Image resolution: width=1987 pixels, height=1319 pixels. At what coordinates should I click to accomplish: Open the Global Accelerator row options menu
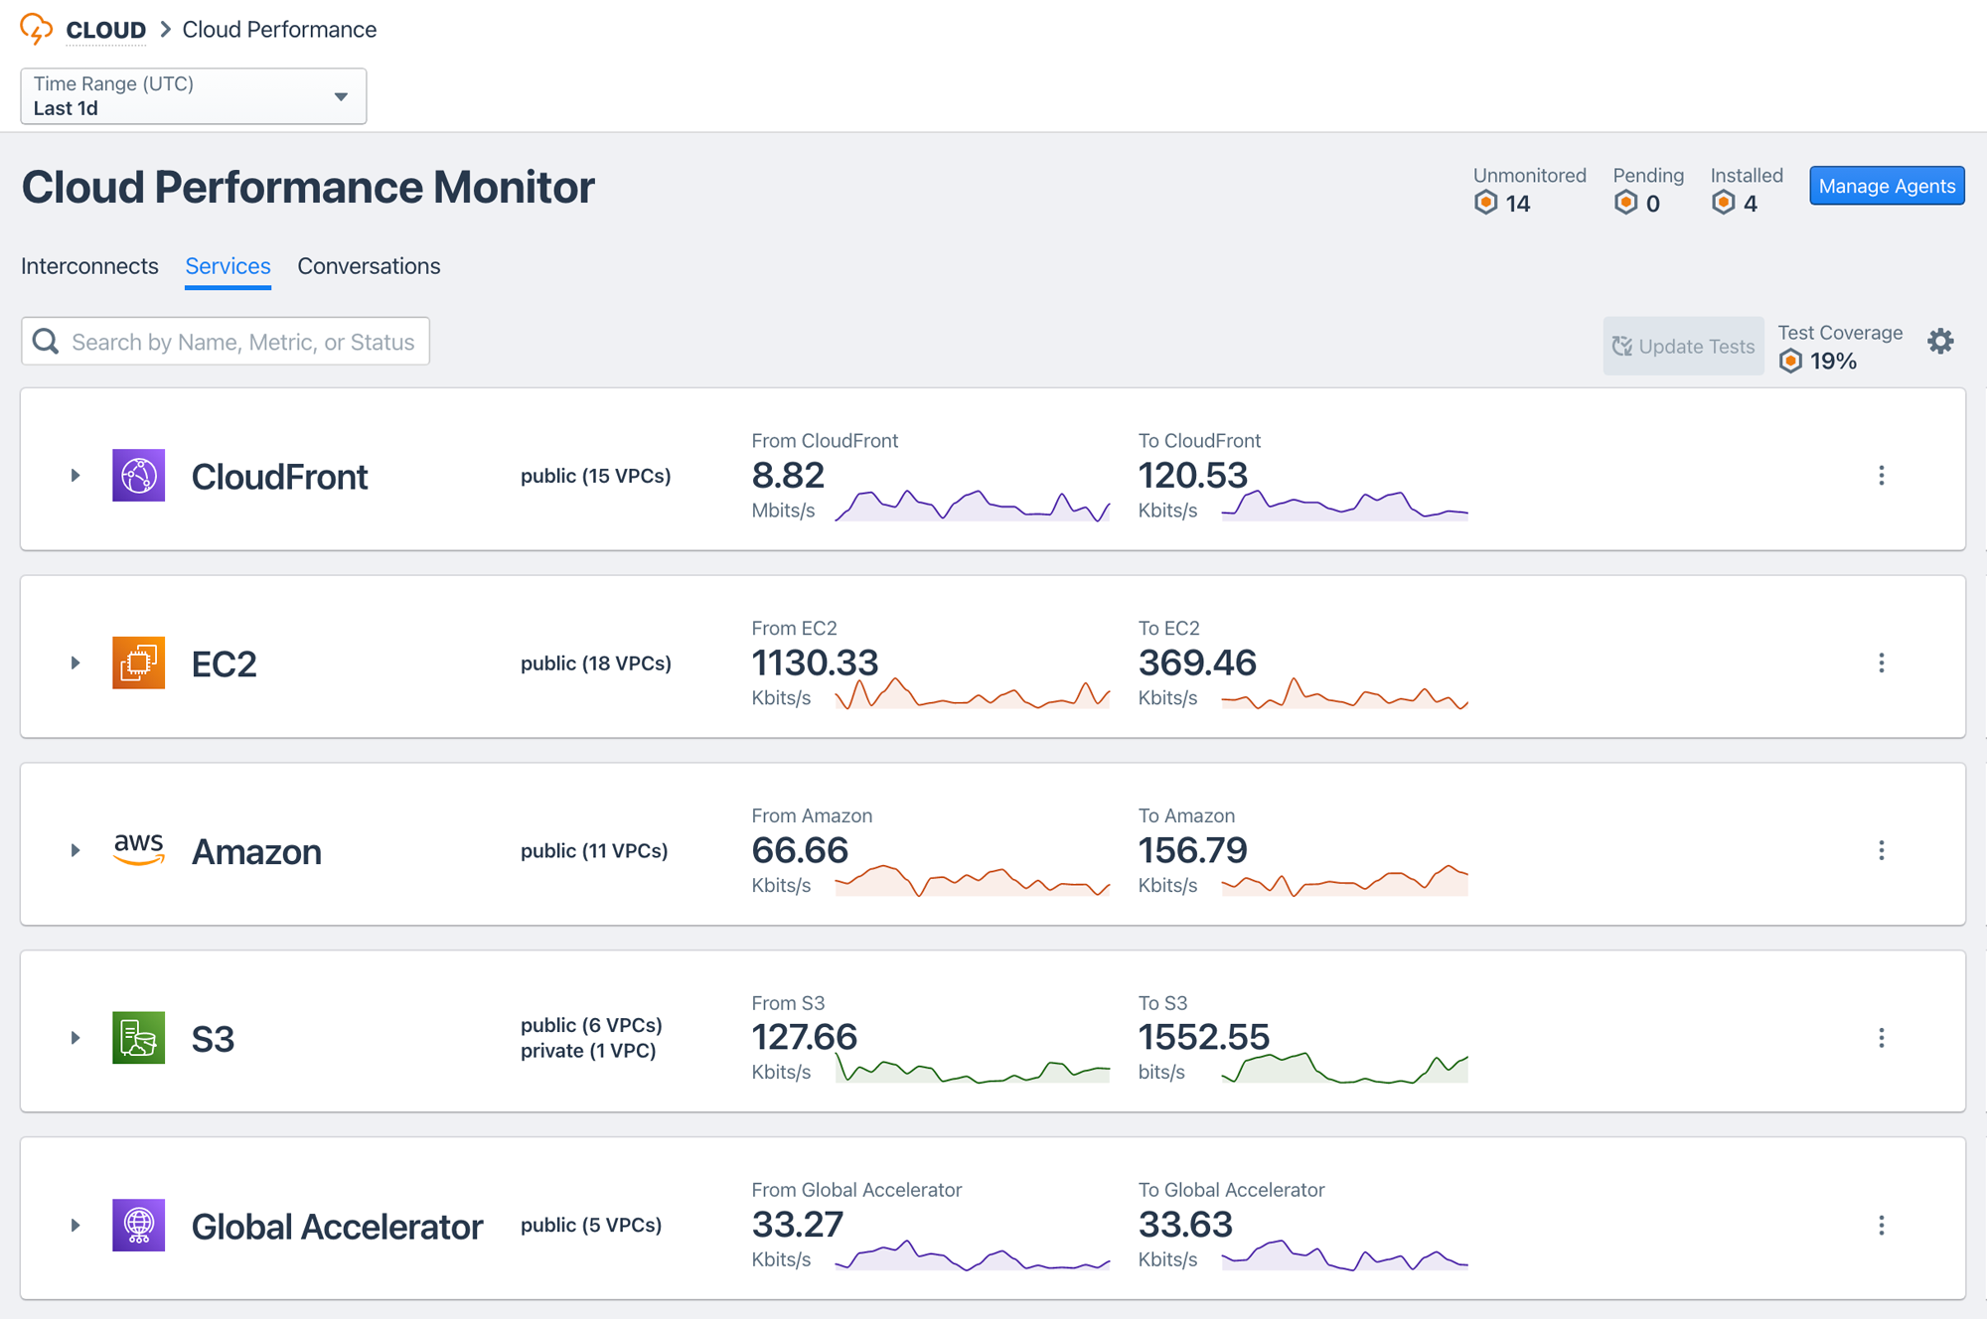pos(1882,1226)
